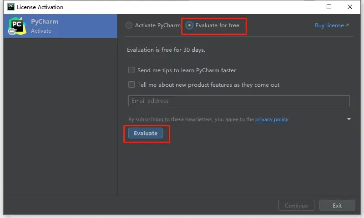The width and height of the screenshot is (364, 218).
Task: Click the License Activation title bar text
Action: (x=40, y=7)
